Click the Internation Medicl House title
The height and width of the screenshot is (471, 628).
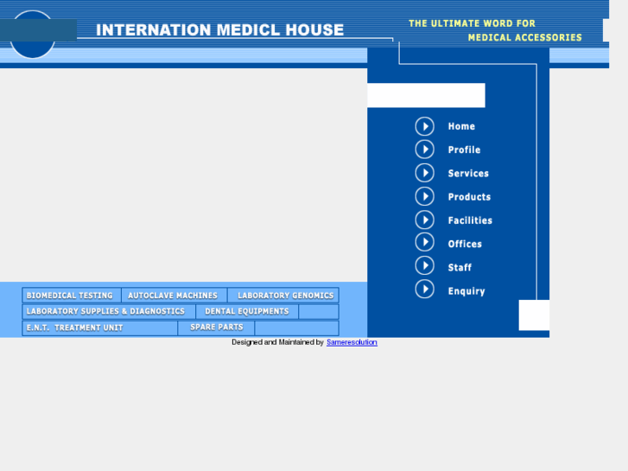pos(220,29)
